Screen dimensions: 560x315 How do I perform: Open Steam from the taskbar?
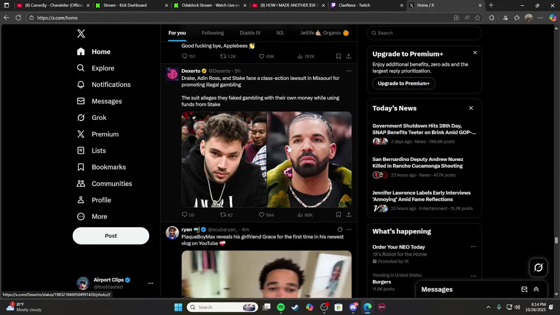[295, 307]
